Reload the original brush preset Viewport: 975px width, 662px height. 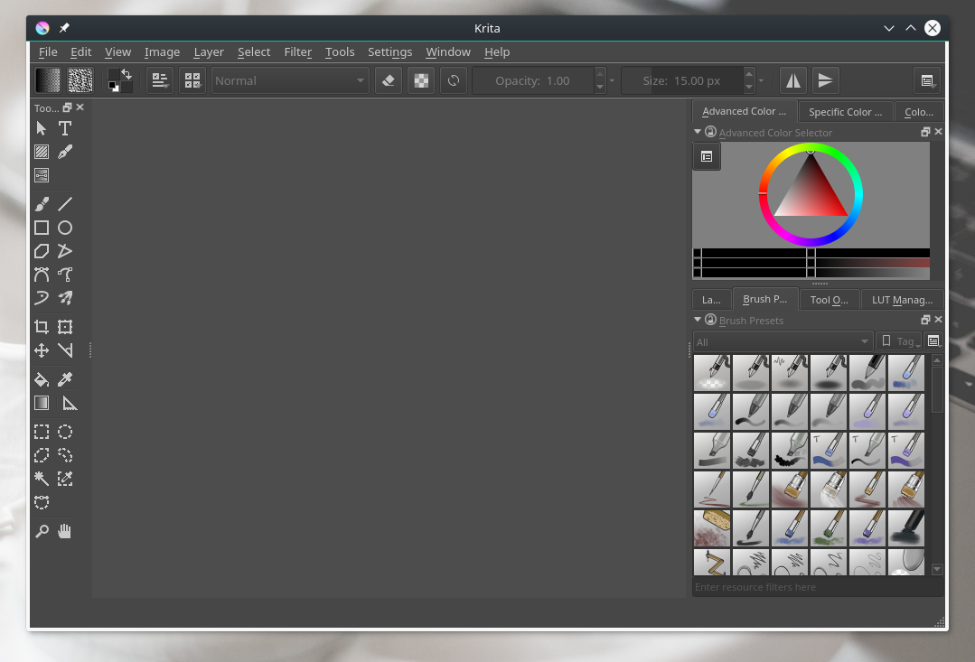(x=454, y=80)
